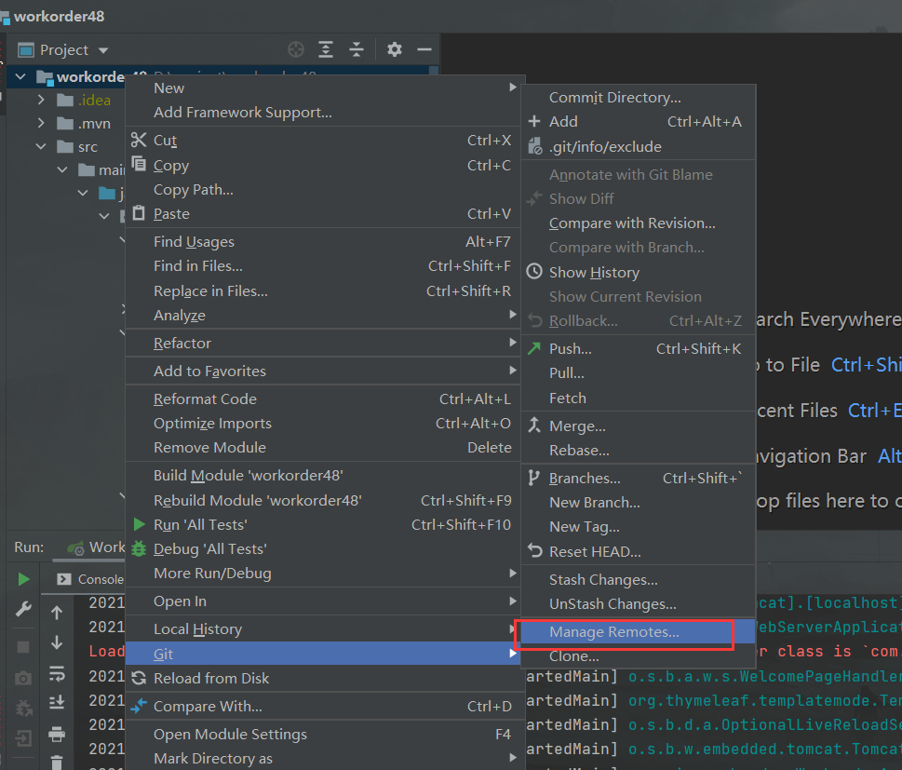Viewport: 902px width, 770px height.
Task: Click the wrench icon in Run panel
Action: 23,609
